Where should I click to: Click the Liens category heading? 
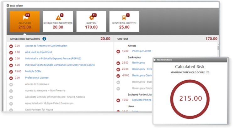tap(131, 106)
